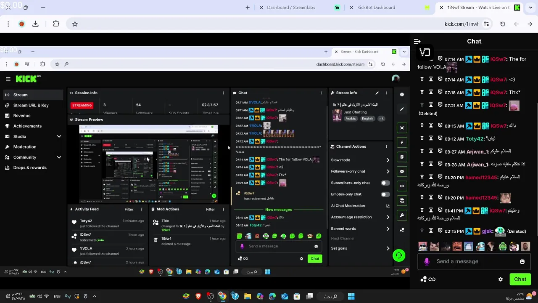
Task: Click the stream preview icon in the right toolbar
Action: (402, 128)
